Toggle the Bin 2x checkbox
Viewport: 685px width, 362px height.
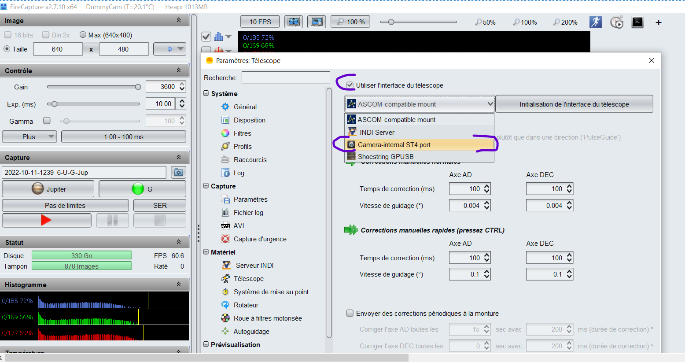tap(45, 35)
